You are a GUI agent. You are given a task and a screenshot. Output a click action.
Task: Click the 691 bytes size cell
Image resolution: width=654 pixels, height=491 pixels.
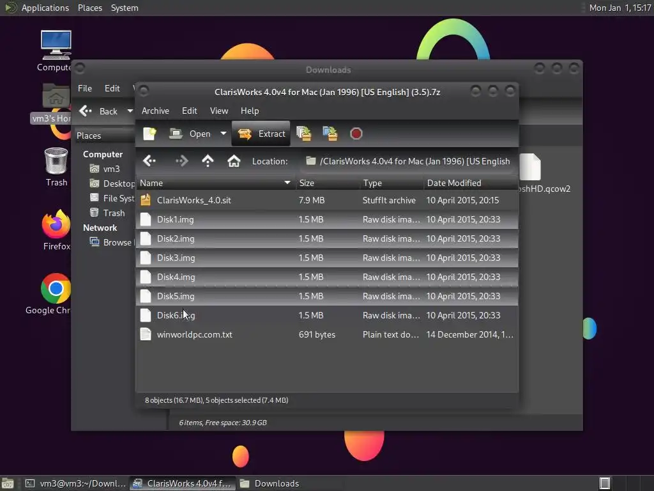tap(317, 334)
